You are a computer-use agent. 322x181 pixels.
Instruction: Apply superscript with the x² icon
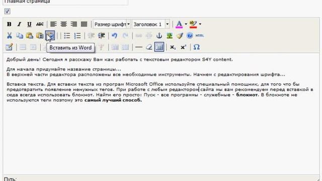[x=183, y=47]
